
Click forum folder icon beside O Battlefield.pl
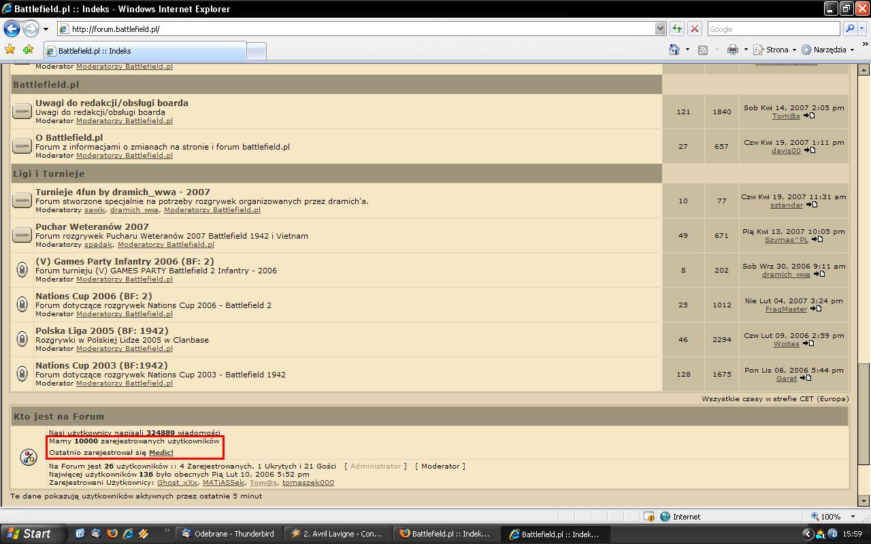22,146
